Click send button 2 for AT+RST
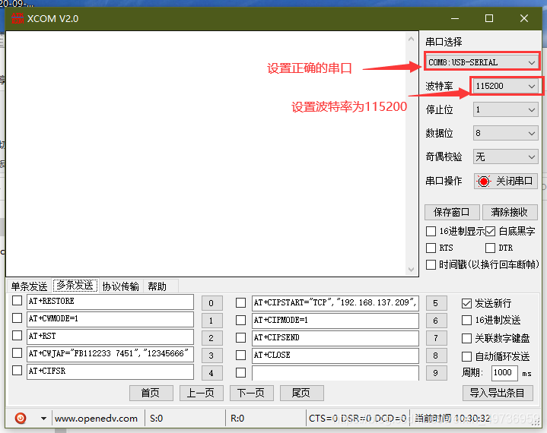Image resolution: width=547 pixels, height=433 pixels. 211,338
